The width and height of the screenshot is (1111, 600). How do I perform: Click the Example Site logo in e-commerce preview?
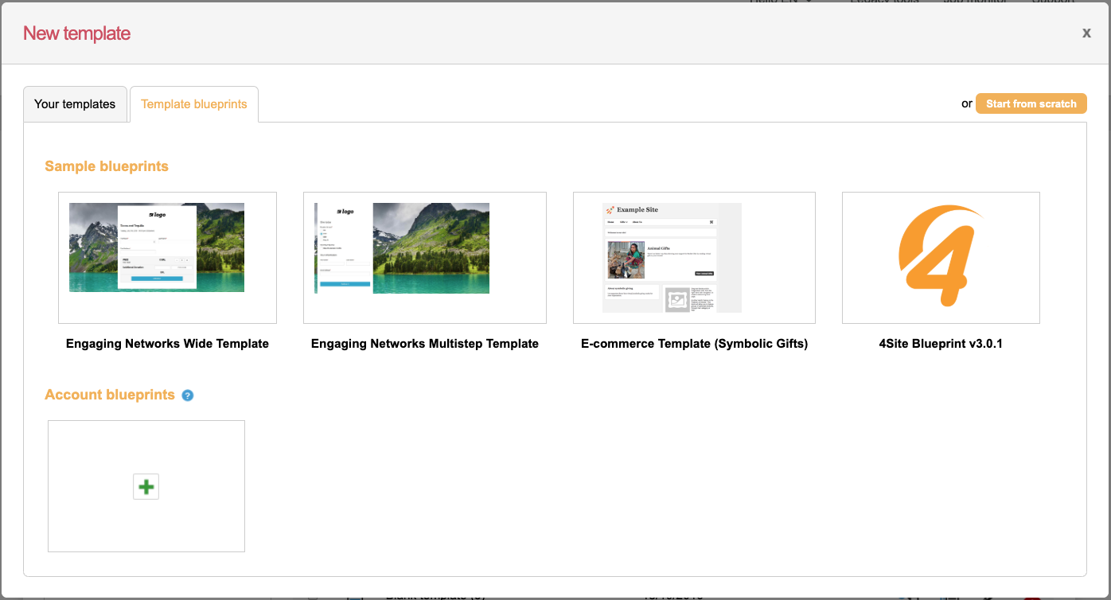633,210
